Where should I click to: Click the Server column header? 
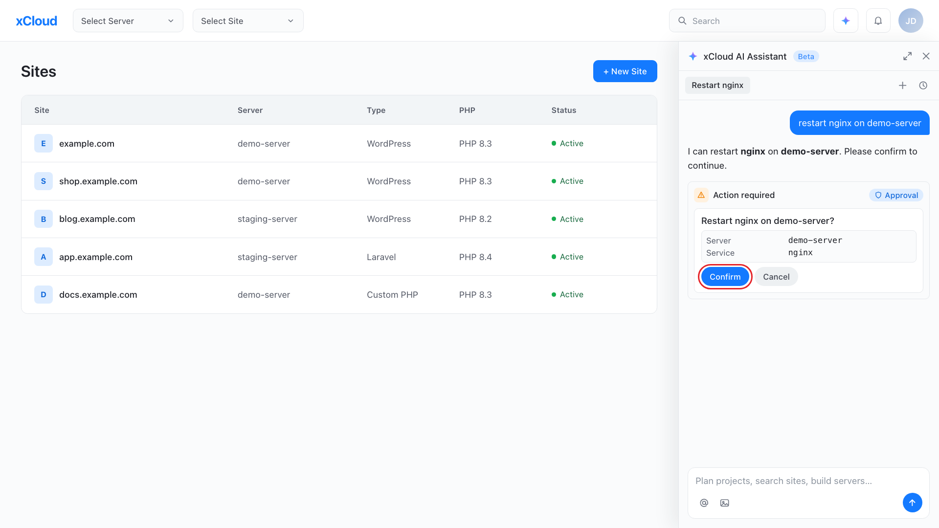[x=250, y=110]
